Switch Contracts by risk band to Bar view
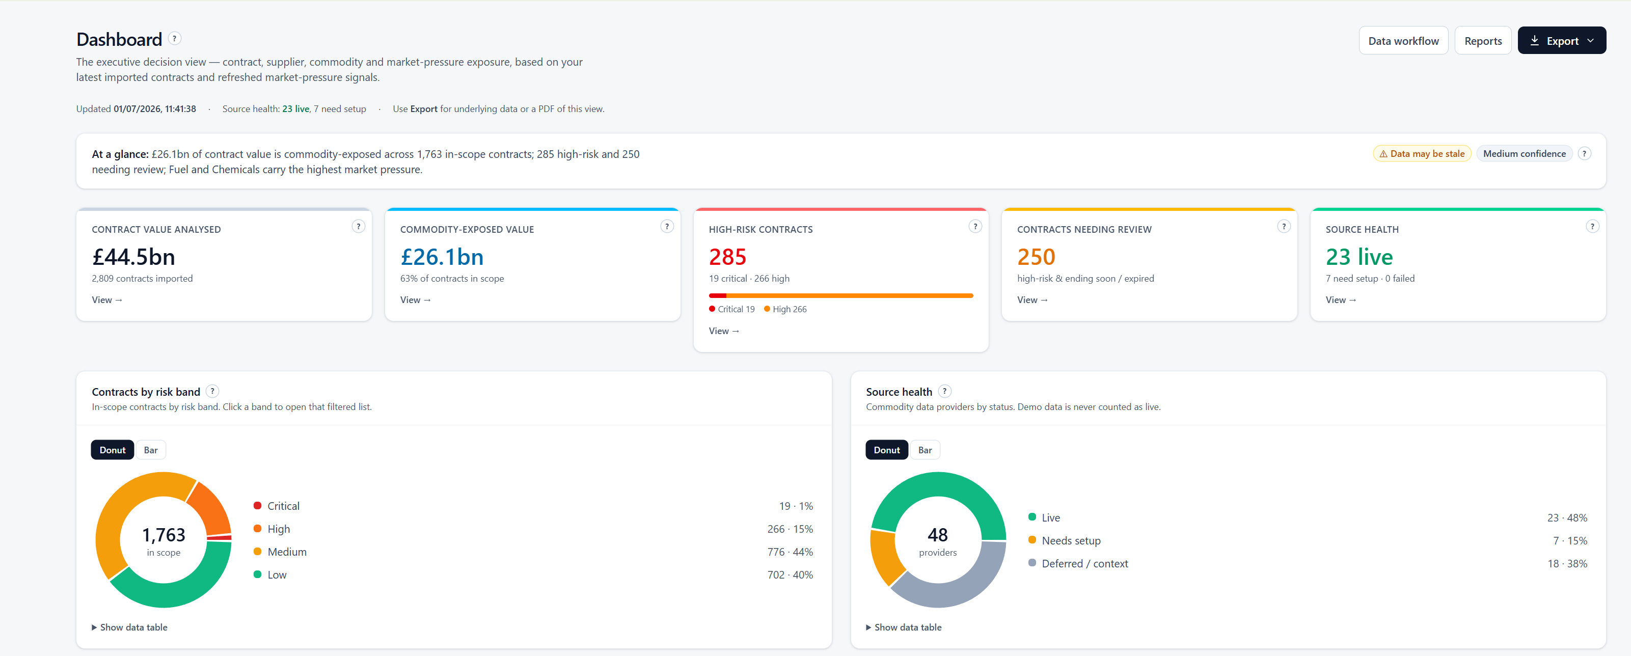The width and height of the screenshot is (1631, 656). (x=151, y=450)
